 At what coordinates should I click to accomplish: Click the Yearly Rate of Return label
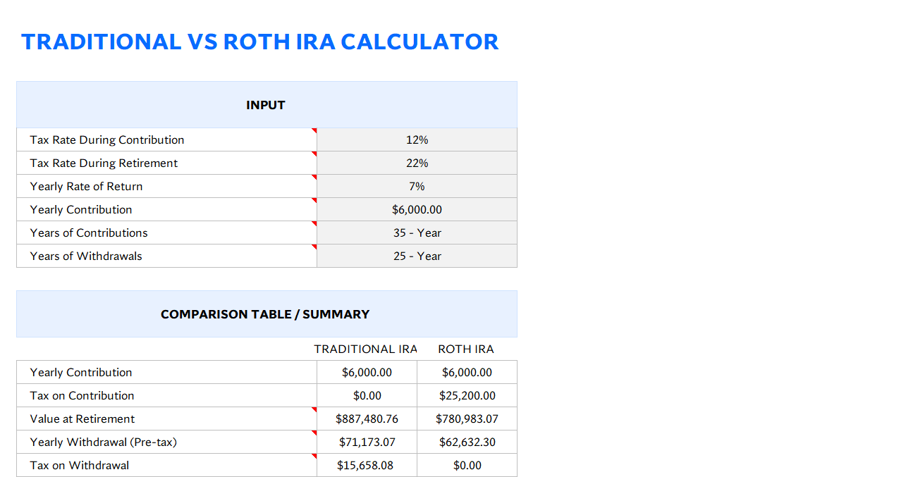pos(86,186)
